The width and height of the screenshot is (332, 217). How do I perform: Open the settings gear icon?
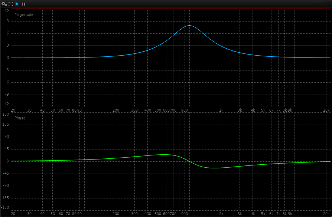click(x=4, y=4)
